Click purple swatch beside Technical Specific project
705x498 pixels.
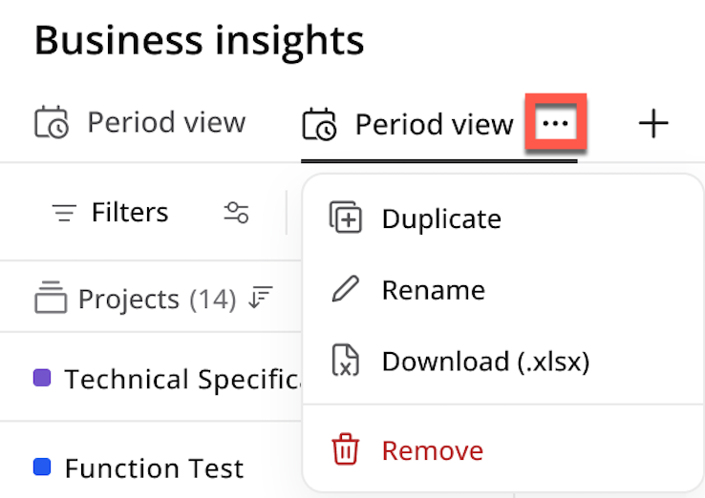pyautogui.click(x=42, y=378)
